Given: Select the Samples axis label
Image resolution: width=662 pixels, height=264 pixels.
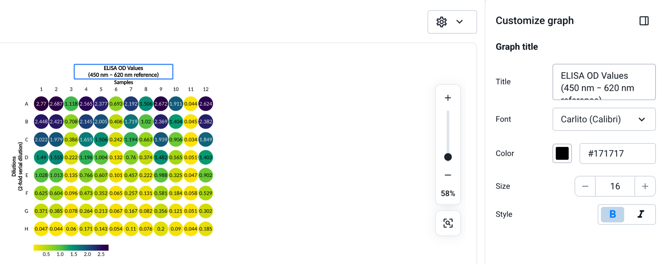Looking at the screenshot, I should (x=123, y=83).
